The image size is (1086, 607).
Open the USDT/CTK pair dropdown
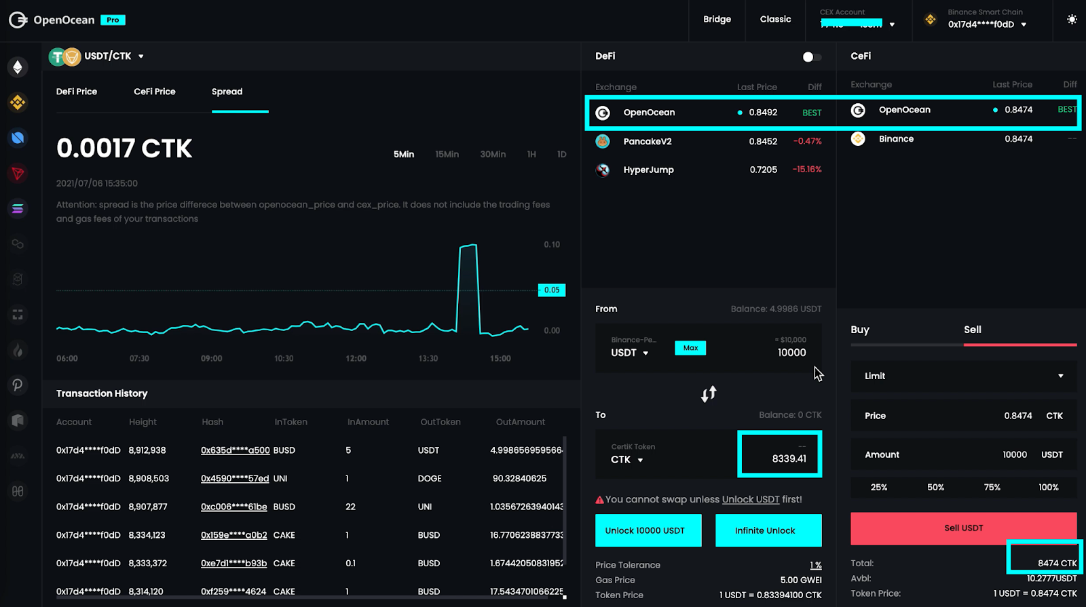141,56
